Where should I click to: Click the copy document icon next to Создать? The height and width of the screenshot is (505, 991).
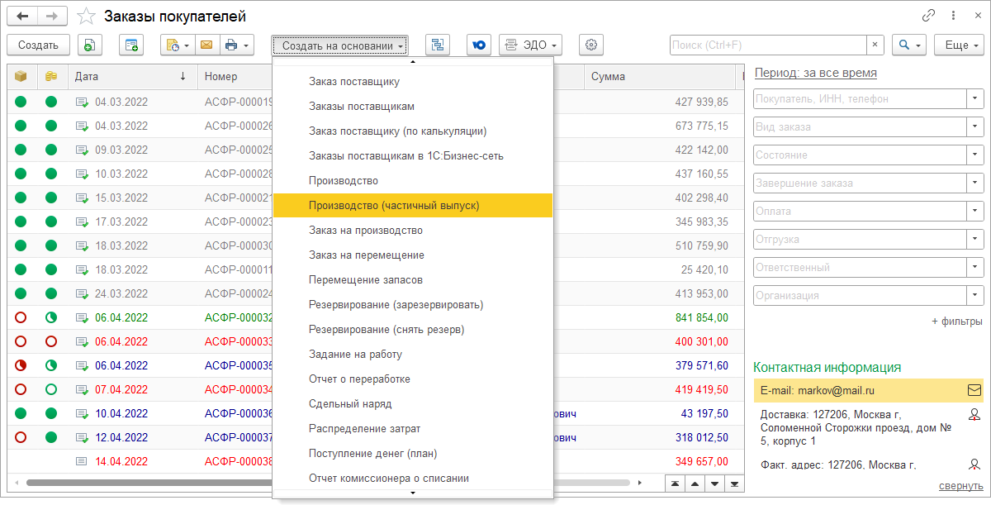pyautogui.click(x=90, y=45)
